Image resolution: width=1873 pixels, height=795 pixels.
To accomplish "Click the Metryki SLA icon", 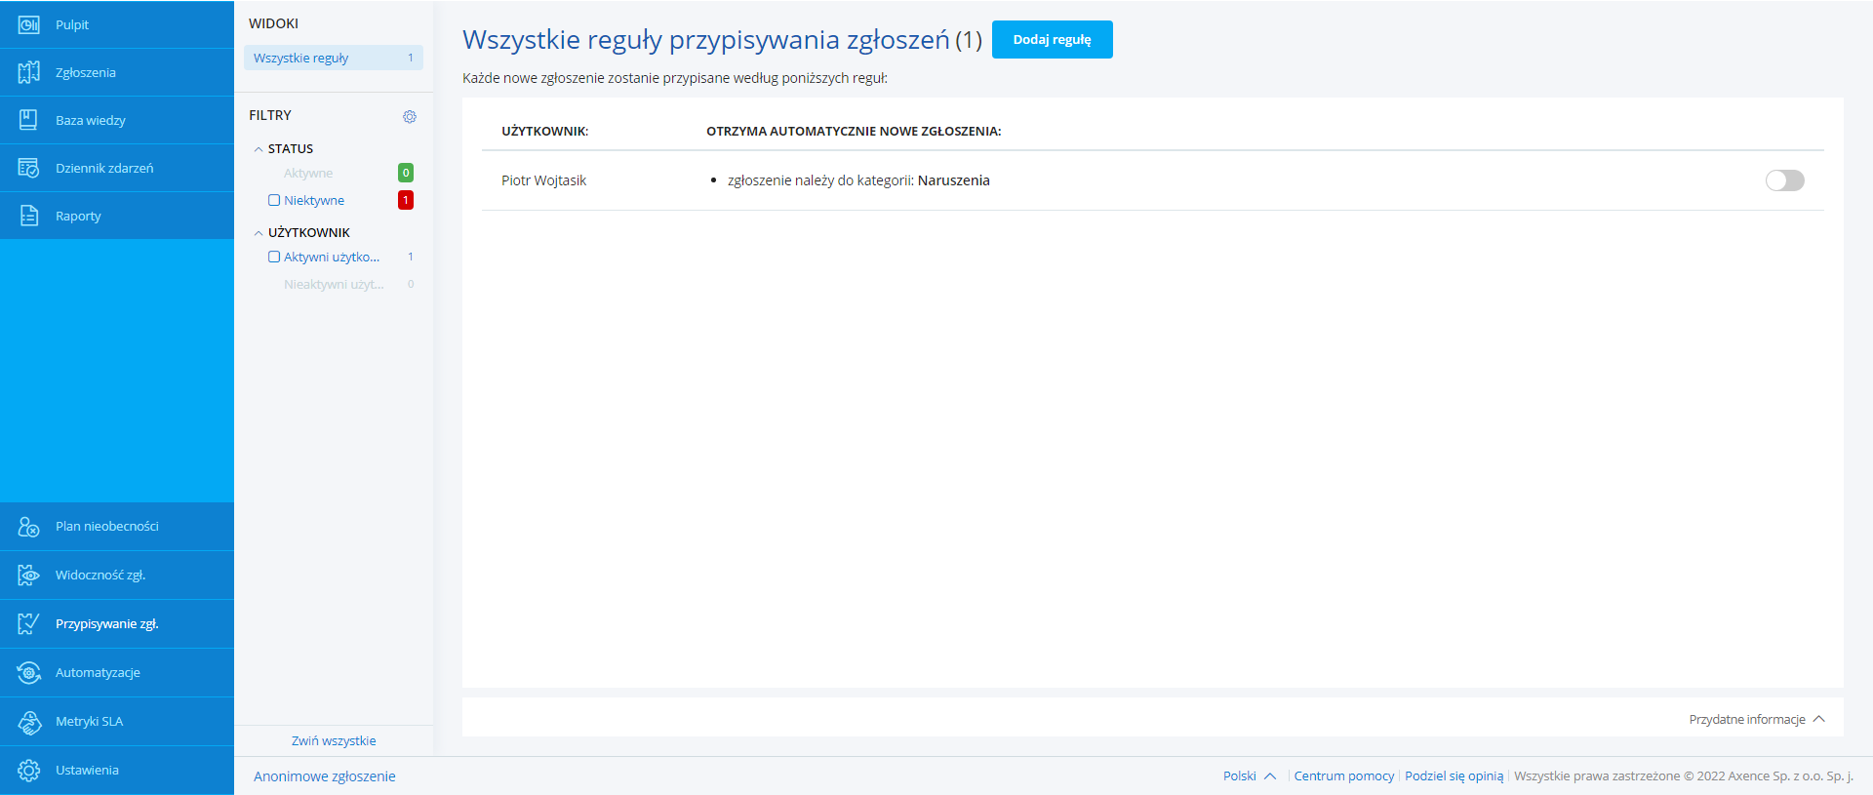I will tap(28, 722).
